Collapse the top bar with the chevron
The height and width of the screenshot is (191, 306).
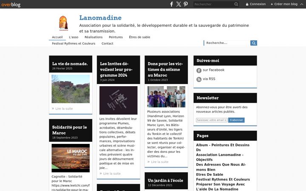(x=302, y=4)
